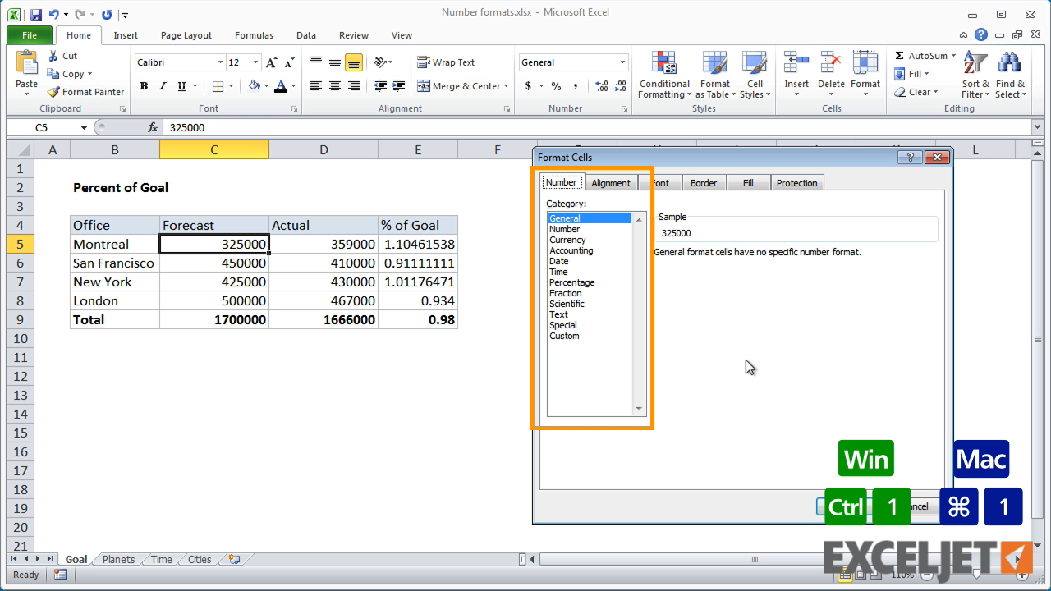
Task: Click the Format Painter icon
Action: click(54, 92)
